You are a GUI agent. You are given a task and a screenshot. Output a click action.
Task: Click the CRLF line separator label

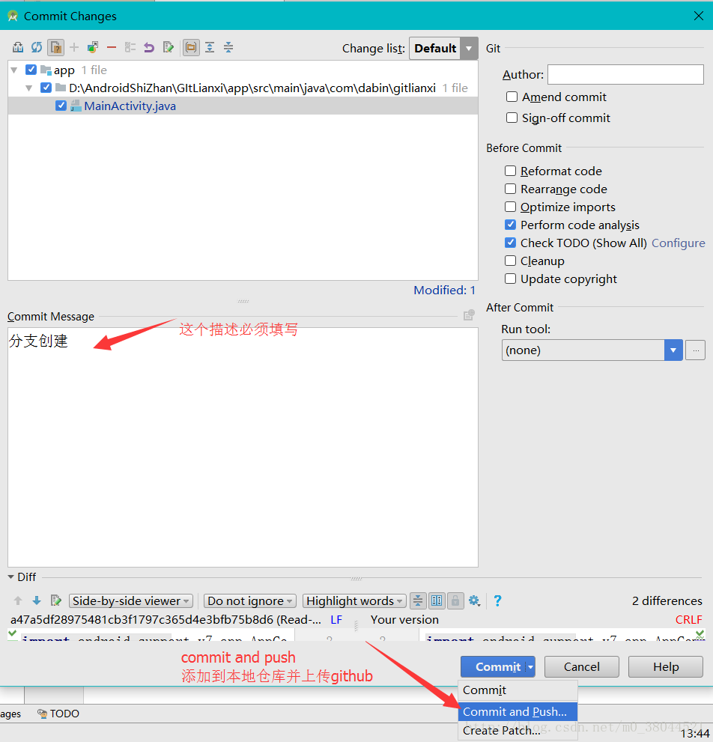pos(689,619)
